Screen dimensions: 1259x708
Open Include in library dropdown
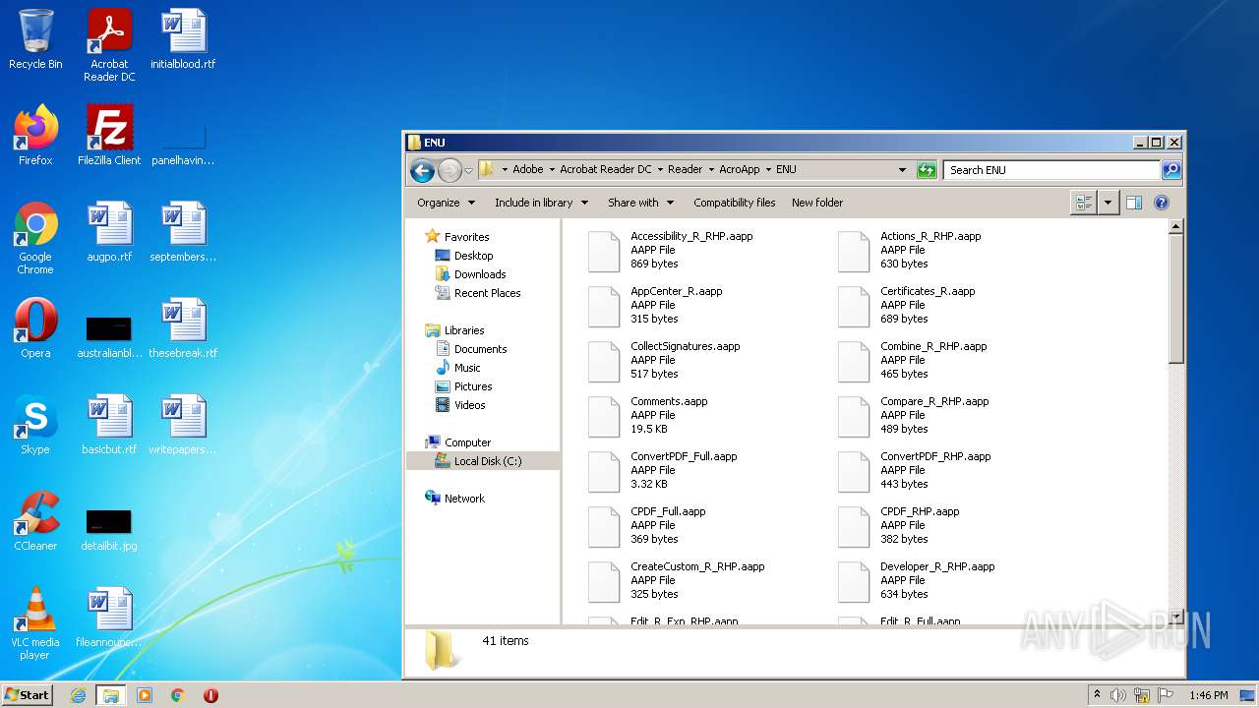[541, 203]
